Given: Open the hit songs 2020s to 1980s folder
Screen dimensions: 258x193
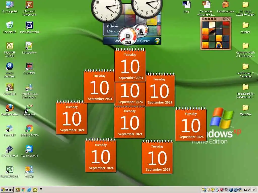Looking at the screenshot, I should pyautogui.click(x=245, y=9).
